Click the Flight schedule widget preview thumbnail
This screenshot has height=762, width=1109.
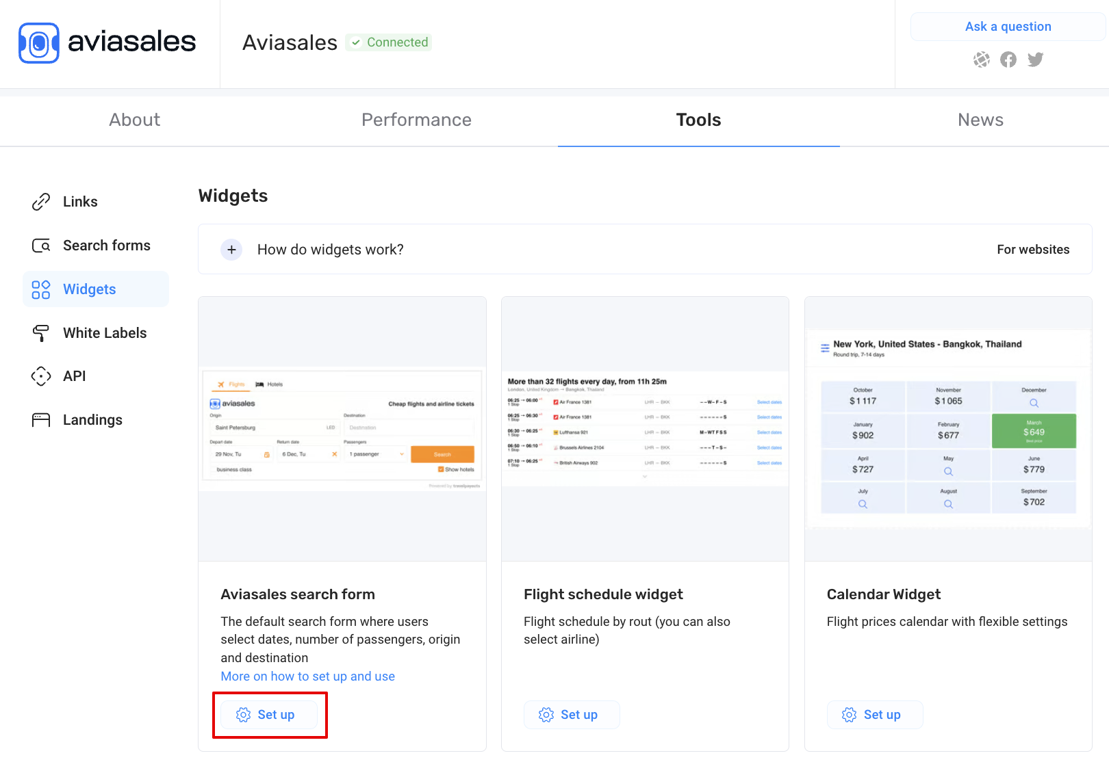[x=645, y=429]
